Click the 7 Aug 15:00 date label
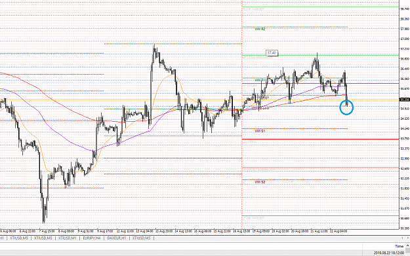The width and height of the screenshot is (410, 256). (47, 231)
